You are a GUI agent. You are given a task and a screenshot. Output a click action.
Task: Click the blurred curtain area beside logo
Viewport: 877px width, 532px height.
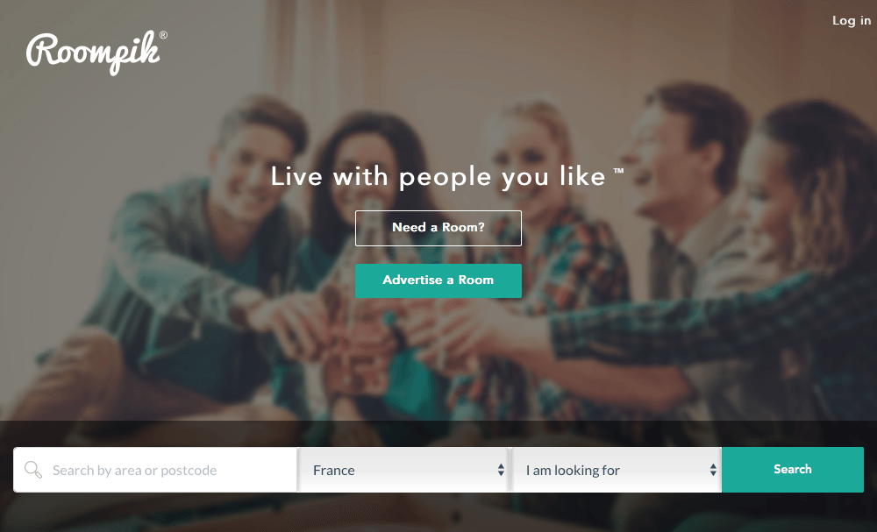tap(302, 56)
